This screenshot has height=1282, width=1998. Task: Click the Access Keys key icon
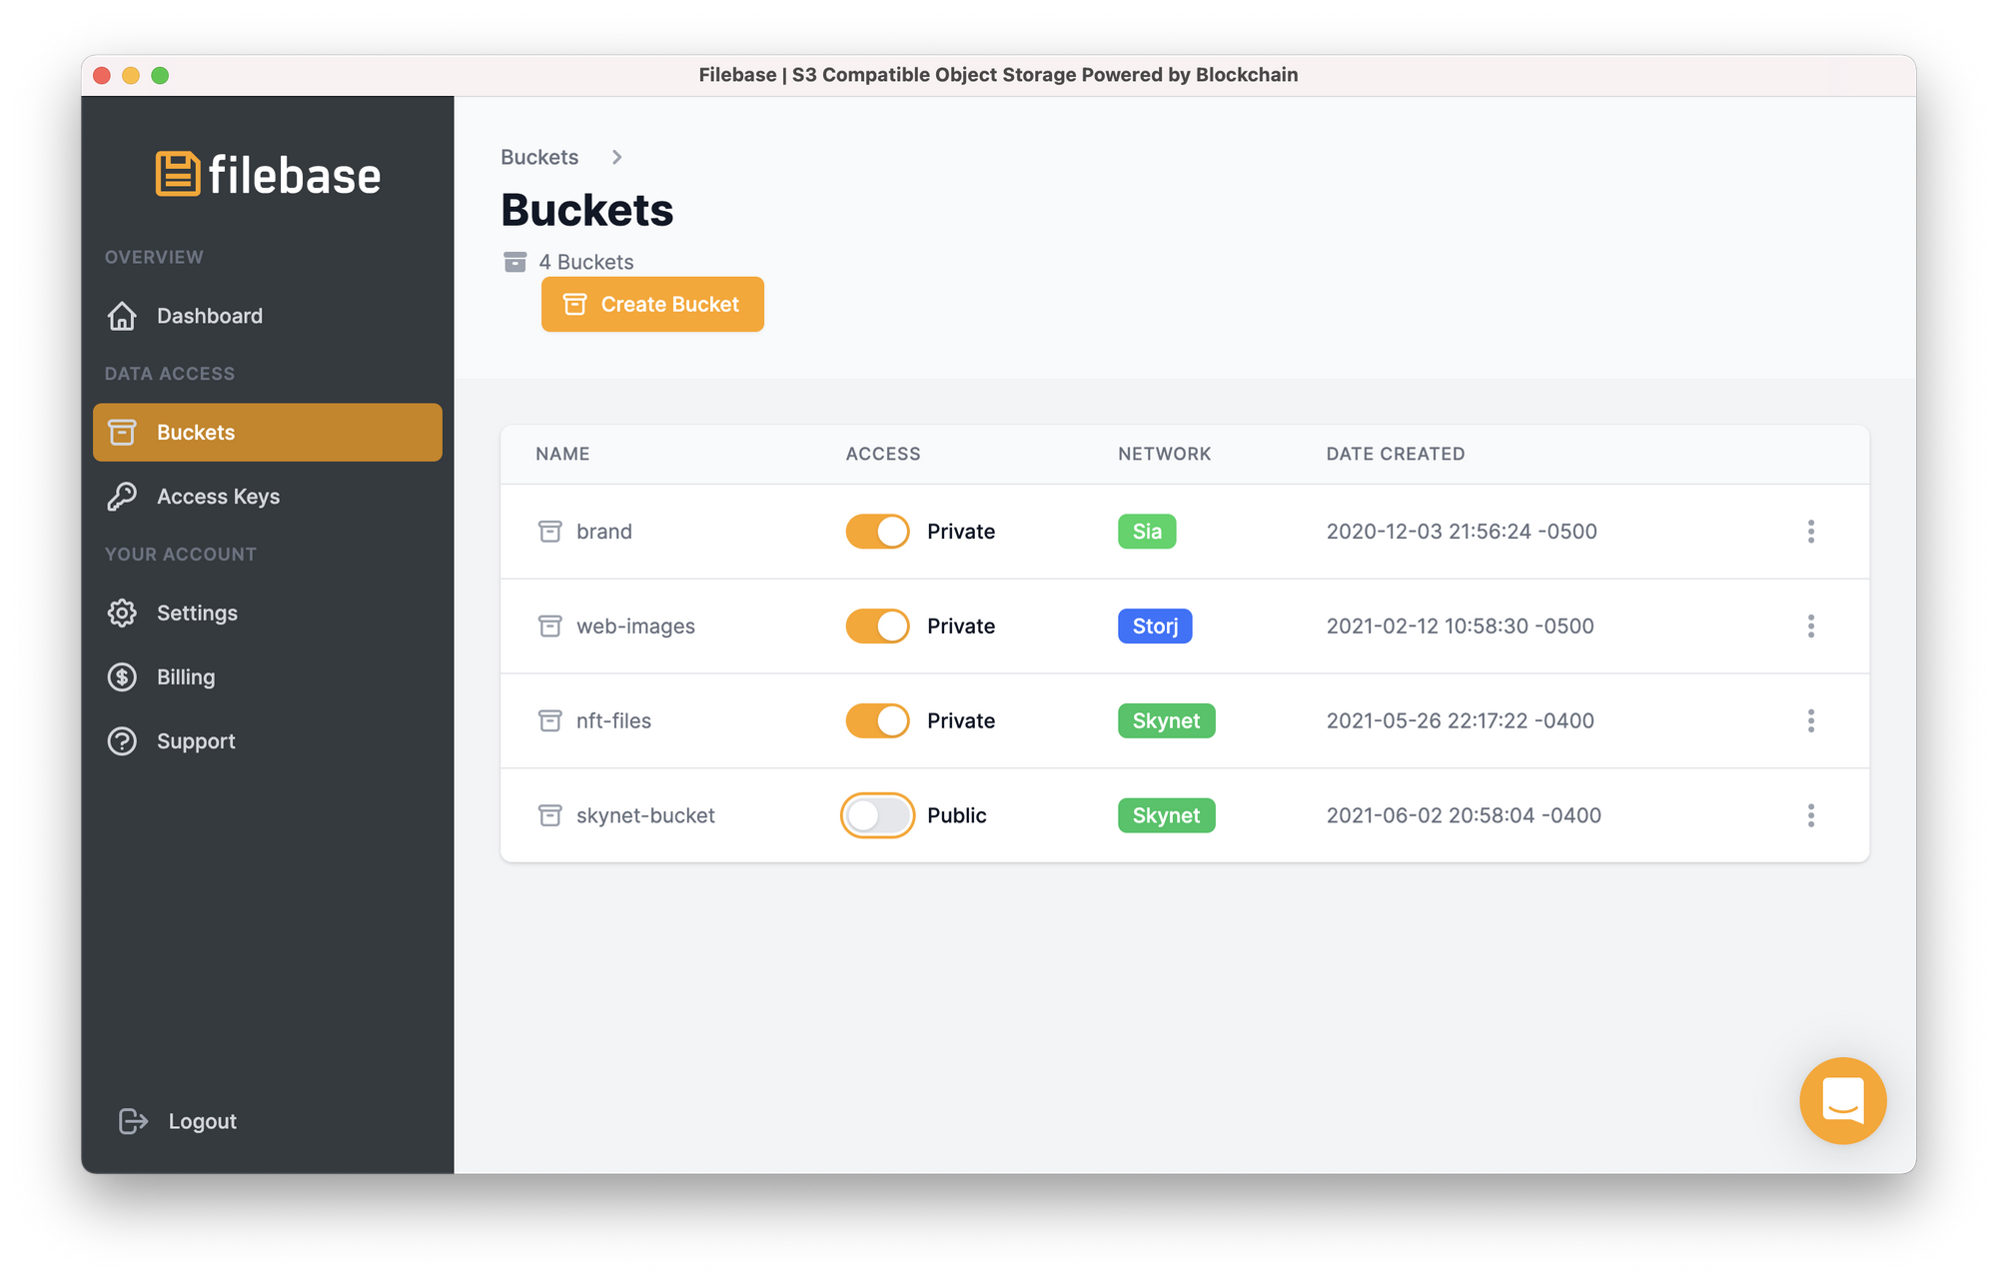[x=122, y=497]
